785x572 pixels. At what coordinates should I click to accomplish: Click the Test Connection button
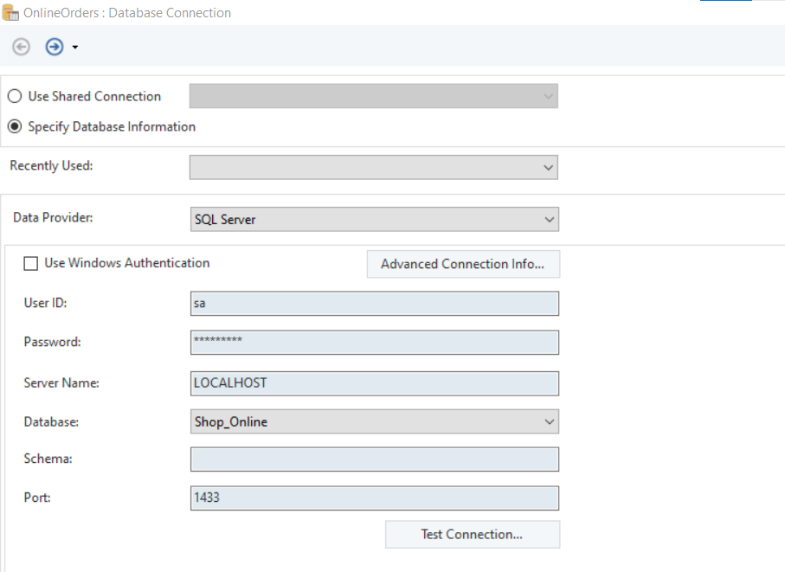point(472,534)
